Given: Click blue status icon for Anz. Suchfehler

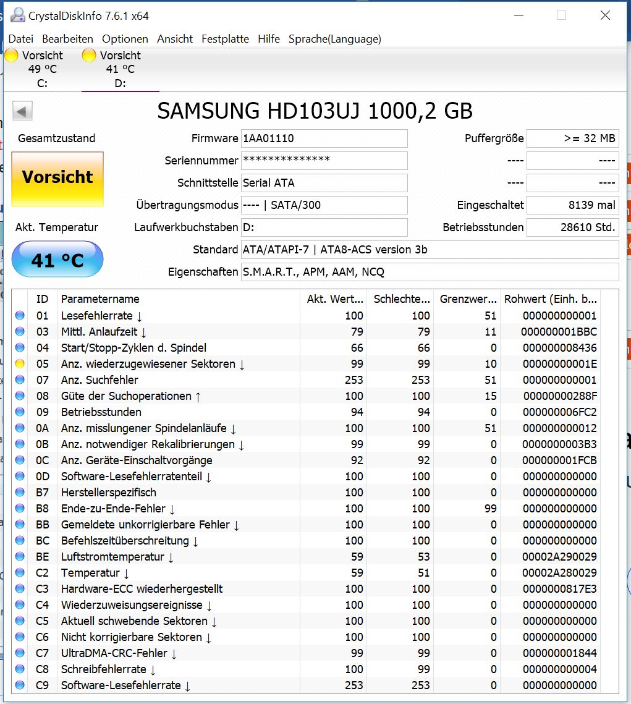Looking at the screenshot, I should point(20,380).
